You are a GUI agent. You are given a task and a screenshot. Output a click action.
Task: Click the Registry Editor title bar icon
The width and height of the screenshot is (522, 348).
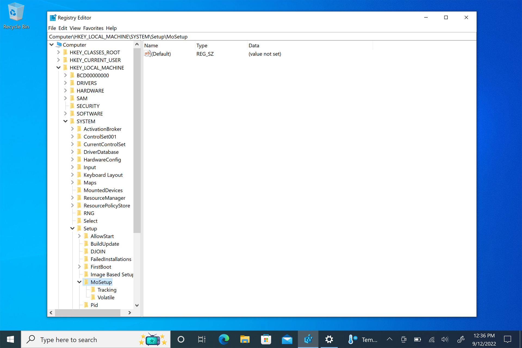(x=53, y=18)
